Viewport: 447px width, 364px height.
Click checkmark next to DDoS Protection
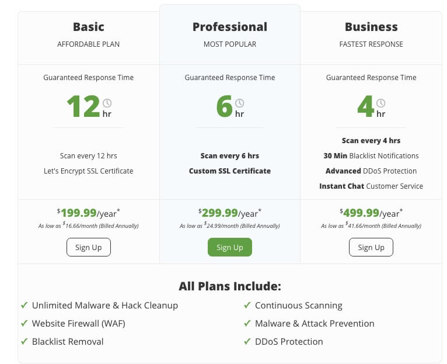(247, 341)
